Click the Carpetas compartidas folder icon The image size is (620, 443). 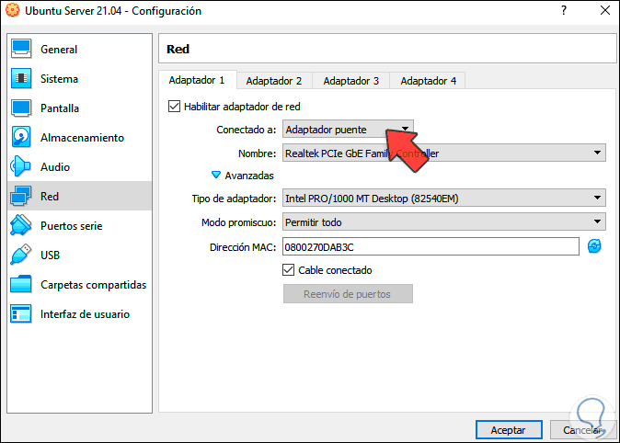21,284
